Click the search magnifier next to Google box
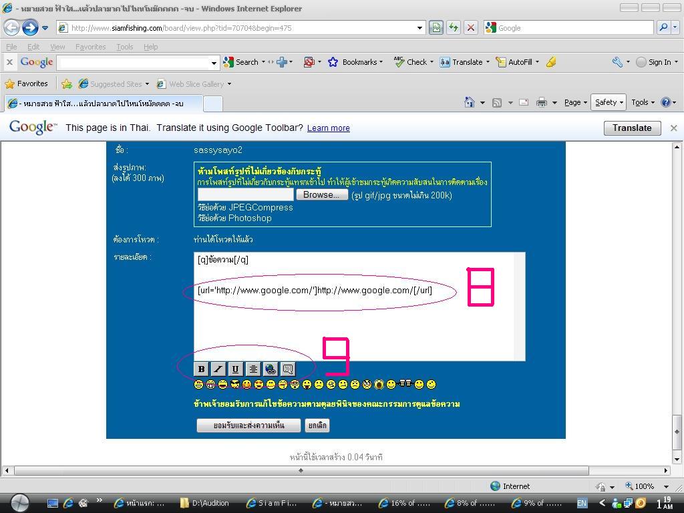The width and height of the screenshot is (684, 513). click(x=663, y=27)
